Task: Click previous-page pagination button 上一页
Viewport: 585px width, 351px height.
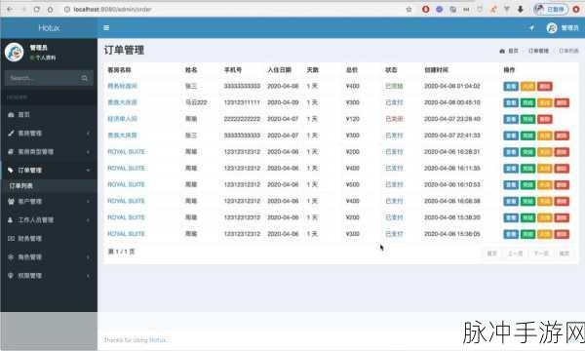Action: point(515,253)
